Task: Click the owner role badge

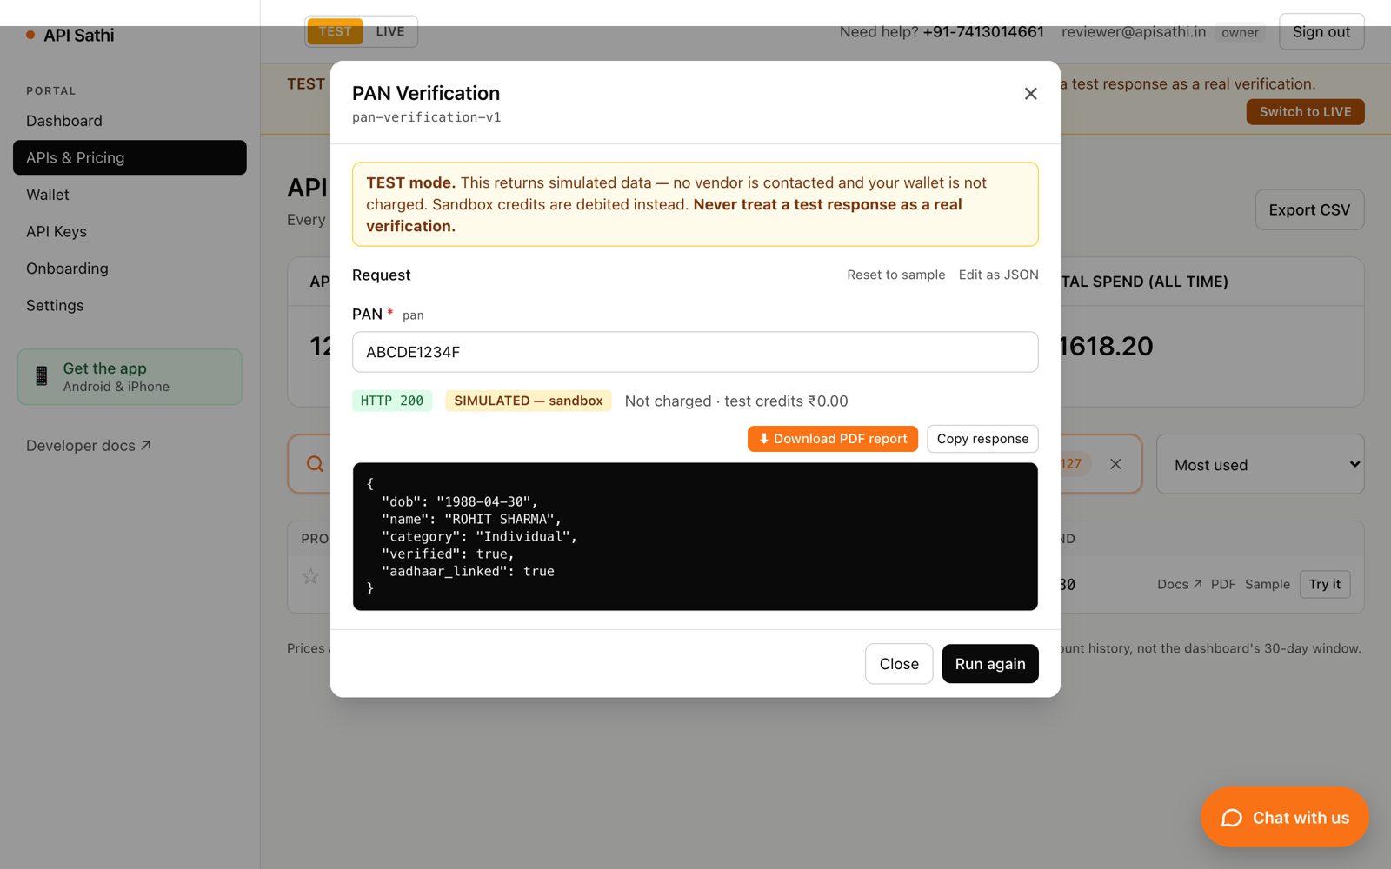Action: [x=1240, y=32]
